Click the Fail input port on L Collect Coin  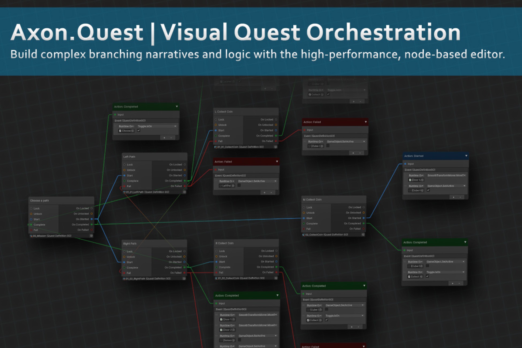[216, 141]
